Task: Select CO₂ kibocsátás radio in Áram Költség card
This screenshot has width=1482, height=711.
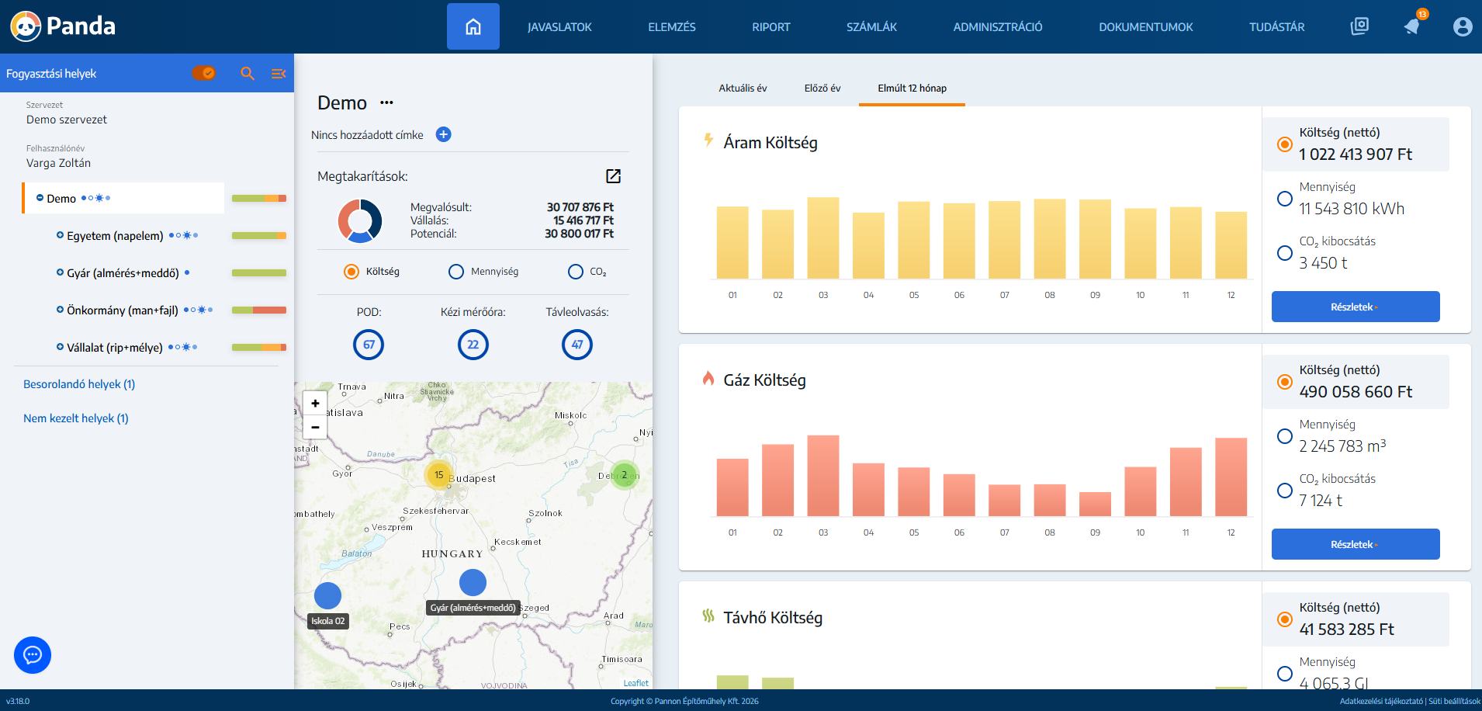Action: pos(1285,253)
